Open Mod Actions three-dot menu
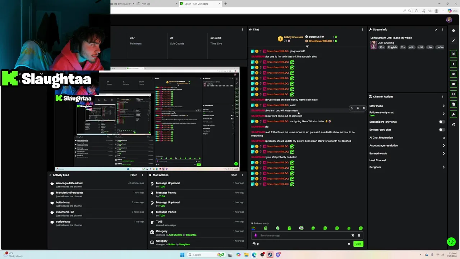This screenshot has width=460, height=259. pyautogui.click(x=243, y=175)
